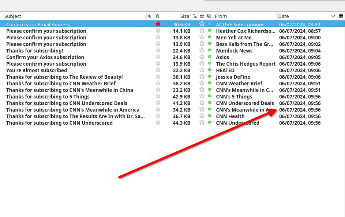This screenshot has height=217, width=345.
Task: Mark Numlock News message as spam
Action: (158, 50)
